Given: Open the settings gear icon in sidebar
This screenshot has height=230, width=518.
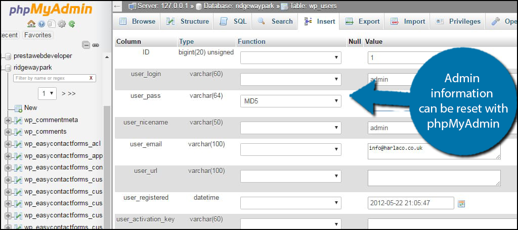Looking at the screenshot, I should click(x=62, y=24).
